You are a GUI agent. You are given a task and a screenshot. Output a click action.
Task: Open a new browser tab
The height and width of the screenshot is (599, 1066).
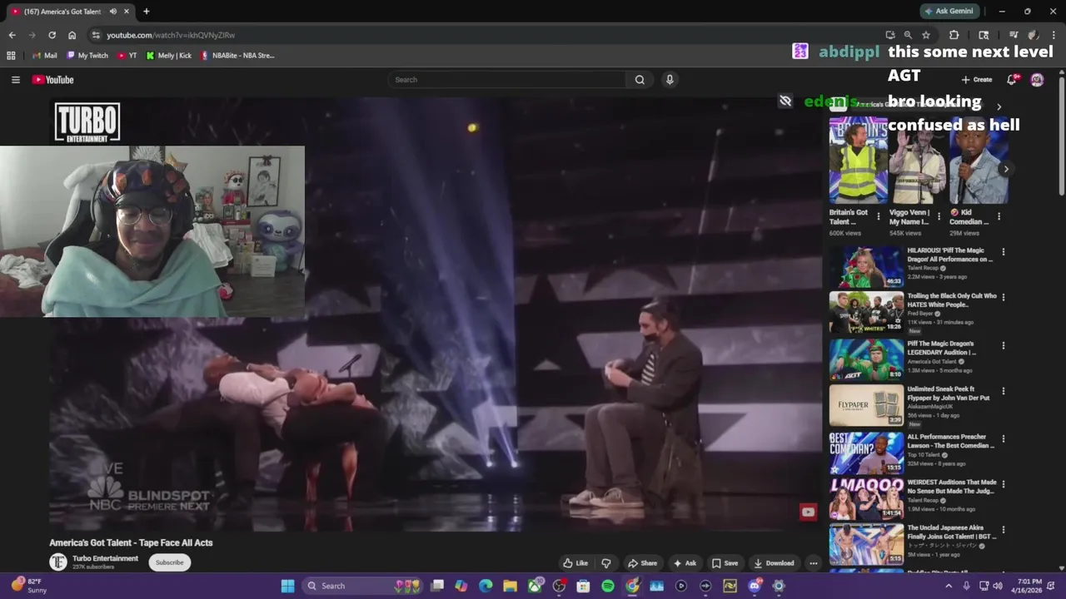click(147, 12)
